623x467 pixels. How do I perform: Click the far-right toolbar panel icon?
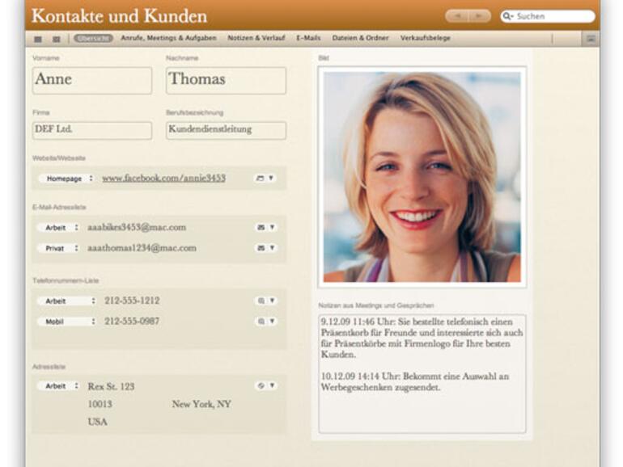591,39
